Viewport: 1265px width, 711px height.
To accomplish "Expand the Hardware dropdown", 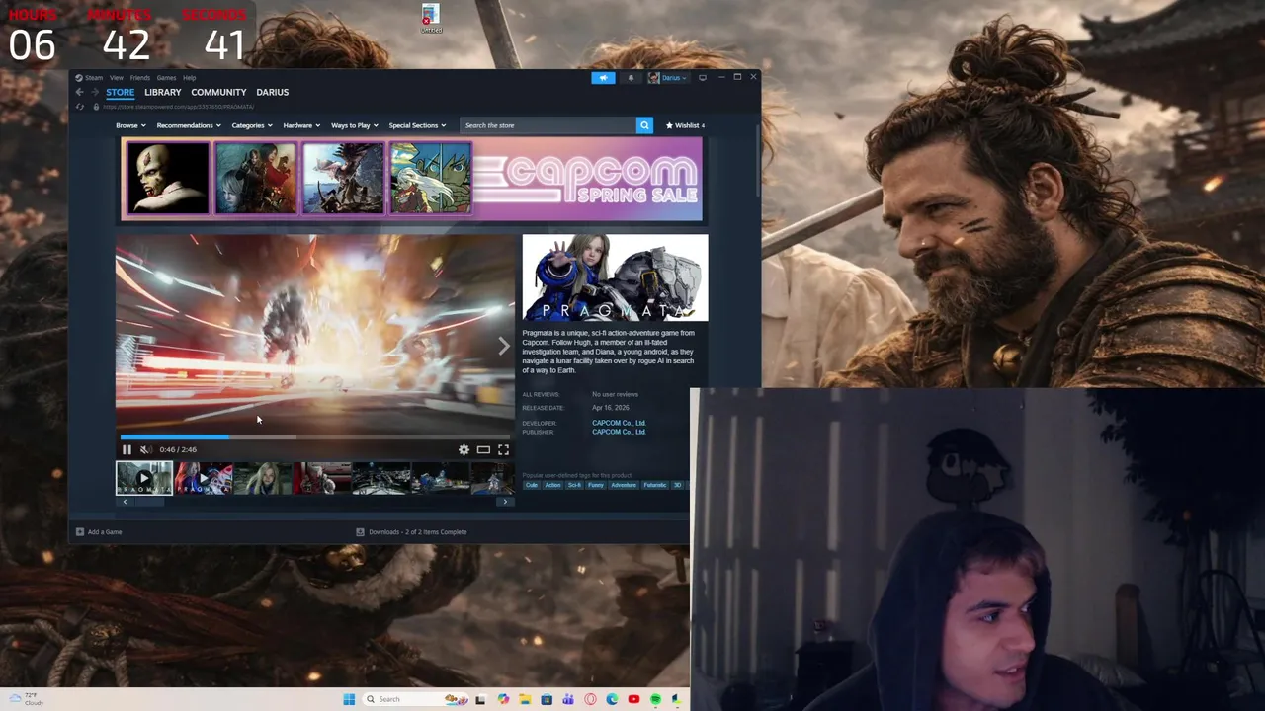I will [301, 125].
